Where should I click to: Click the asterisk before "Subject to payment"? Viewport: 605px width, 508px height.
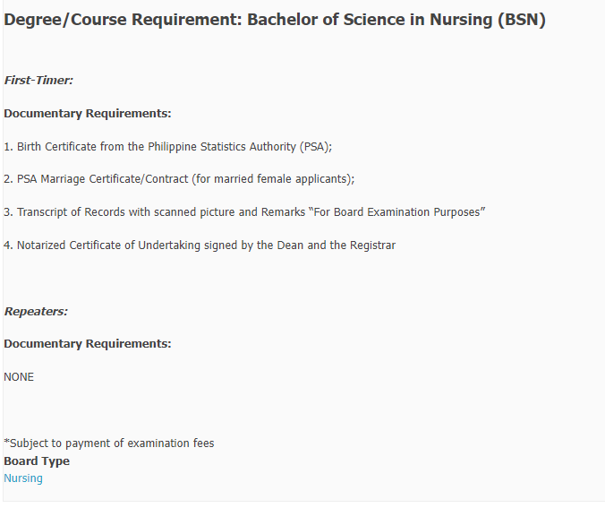coord(6,443)
